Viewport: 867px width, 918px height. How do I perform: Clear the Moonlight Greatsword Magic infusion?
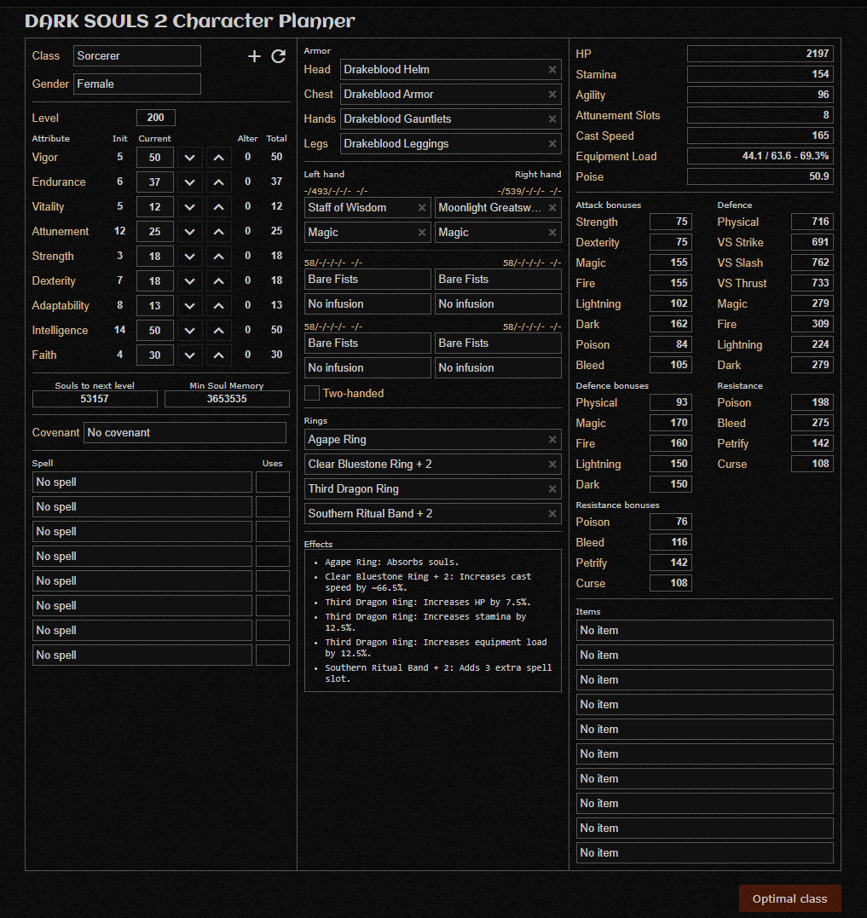coord(552,233)
